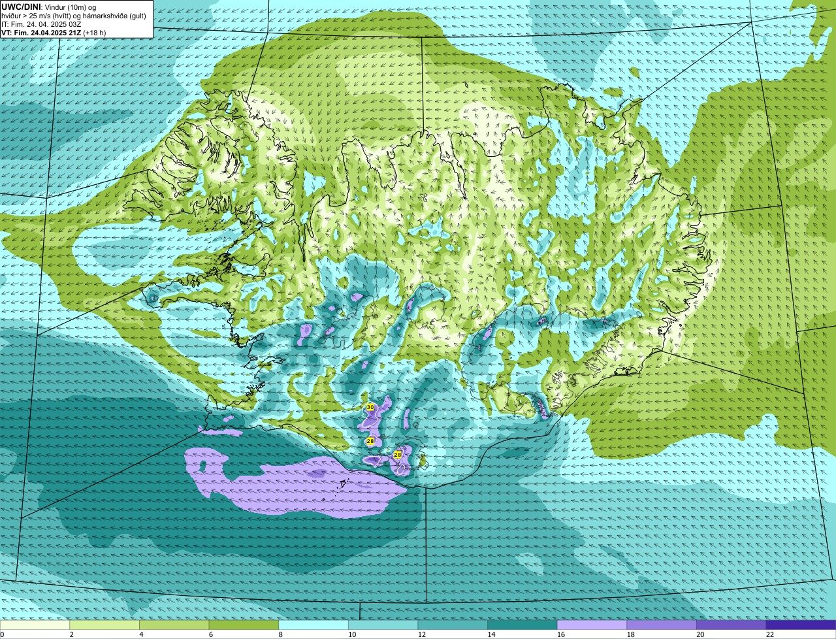Click the "6" tick label on color scale

coord(212,634)
